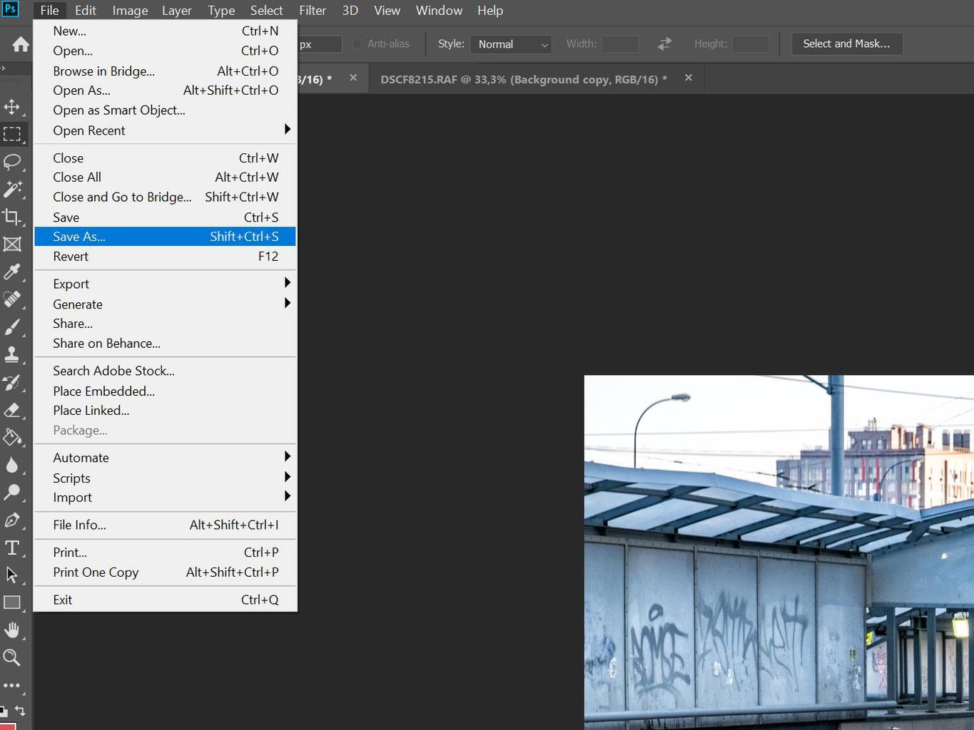Select the Horizontal Type tool

(x=12, y=547)
